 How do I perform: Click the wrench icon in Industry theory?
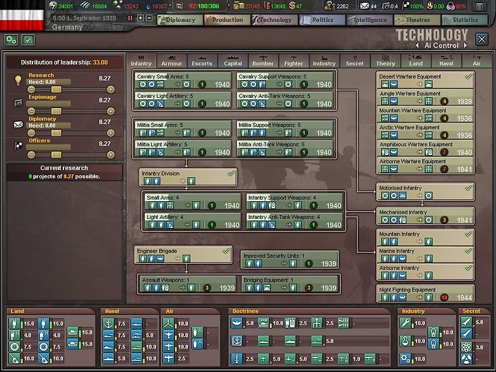[405, 323]
